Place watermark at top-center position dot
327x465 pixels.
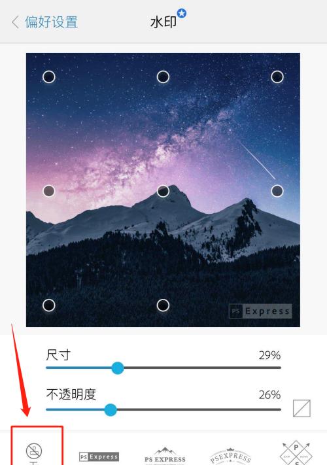tap(163, 77)
